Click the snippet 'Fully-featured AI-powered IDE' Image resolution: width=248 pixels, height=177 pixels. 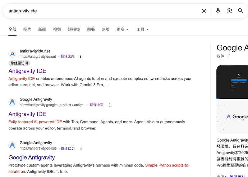[x=35, y=122]
